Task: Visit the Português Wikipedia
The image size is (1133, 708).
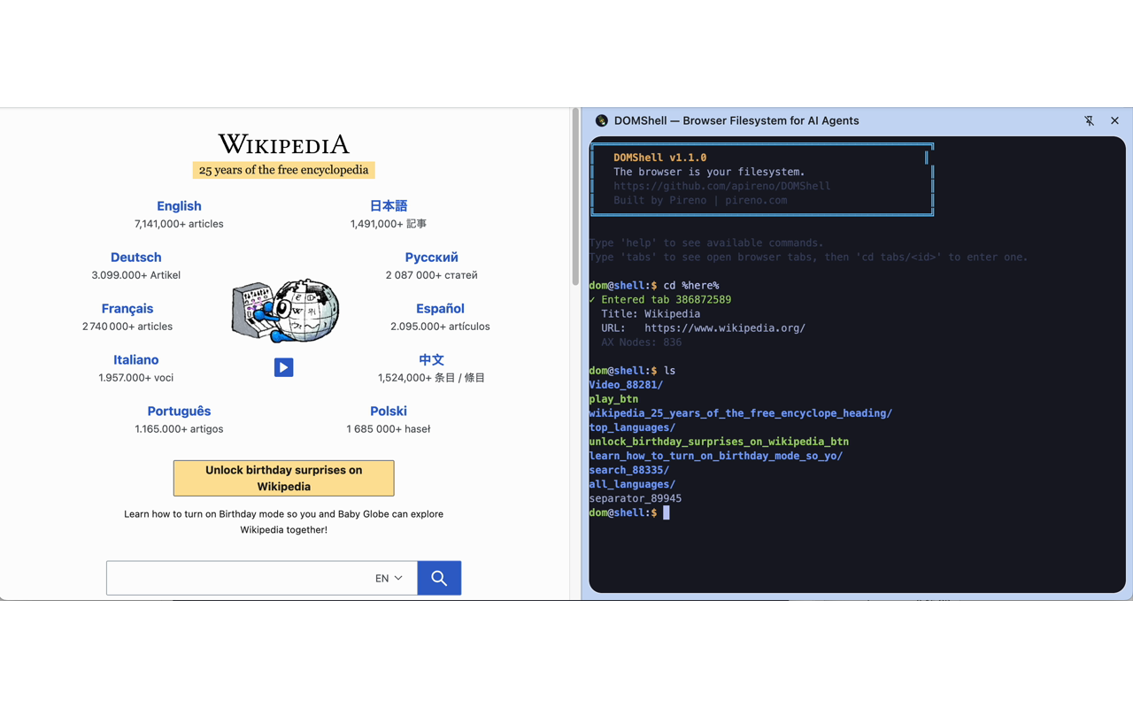Action: click(179, 412)
